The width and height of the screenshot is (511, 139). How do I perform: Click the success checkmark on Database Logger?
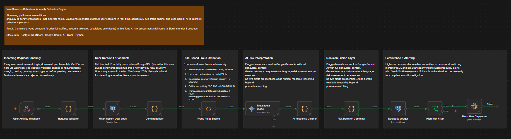[403, 114]
